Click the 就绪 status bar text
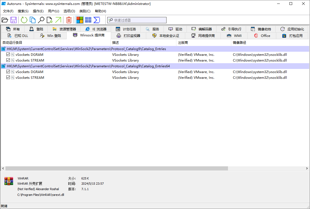The height and width of the screenshot is (209, 310). [x=4, y=206]
